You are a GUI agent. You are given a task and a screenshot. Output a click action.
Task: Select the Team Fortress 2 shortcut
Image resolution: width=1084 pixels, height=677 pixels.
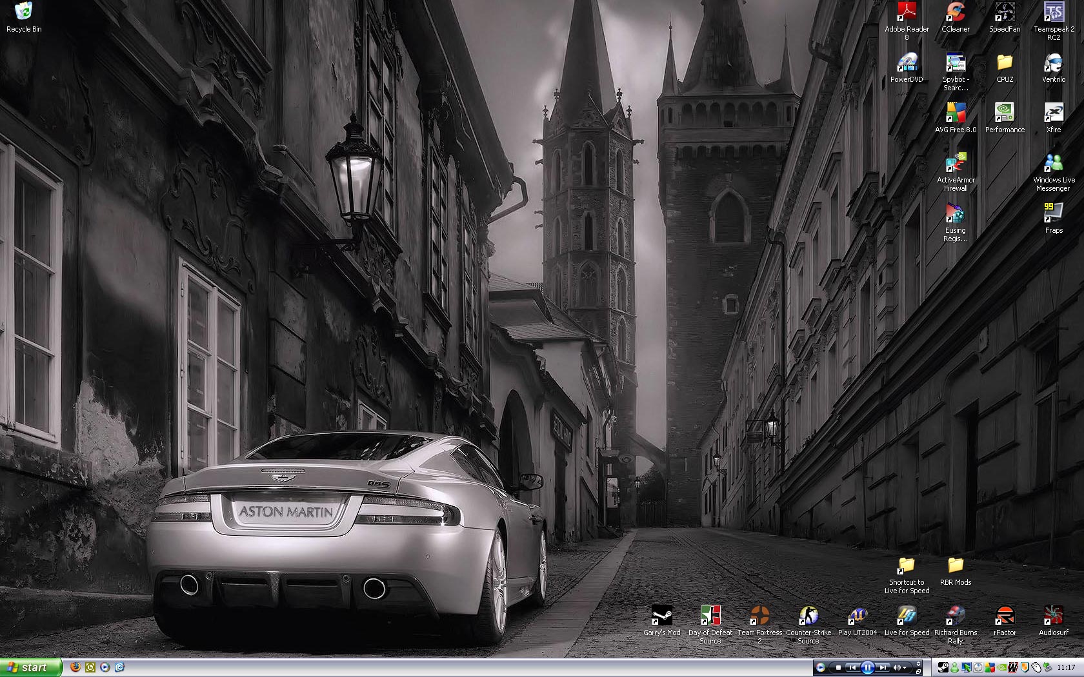(759, 625)
